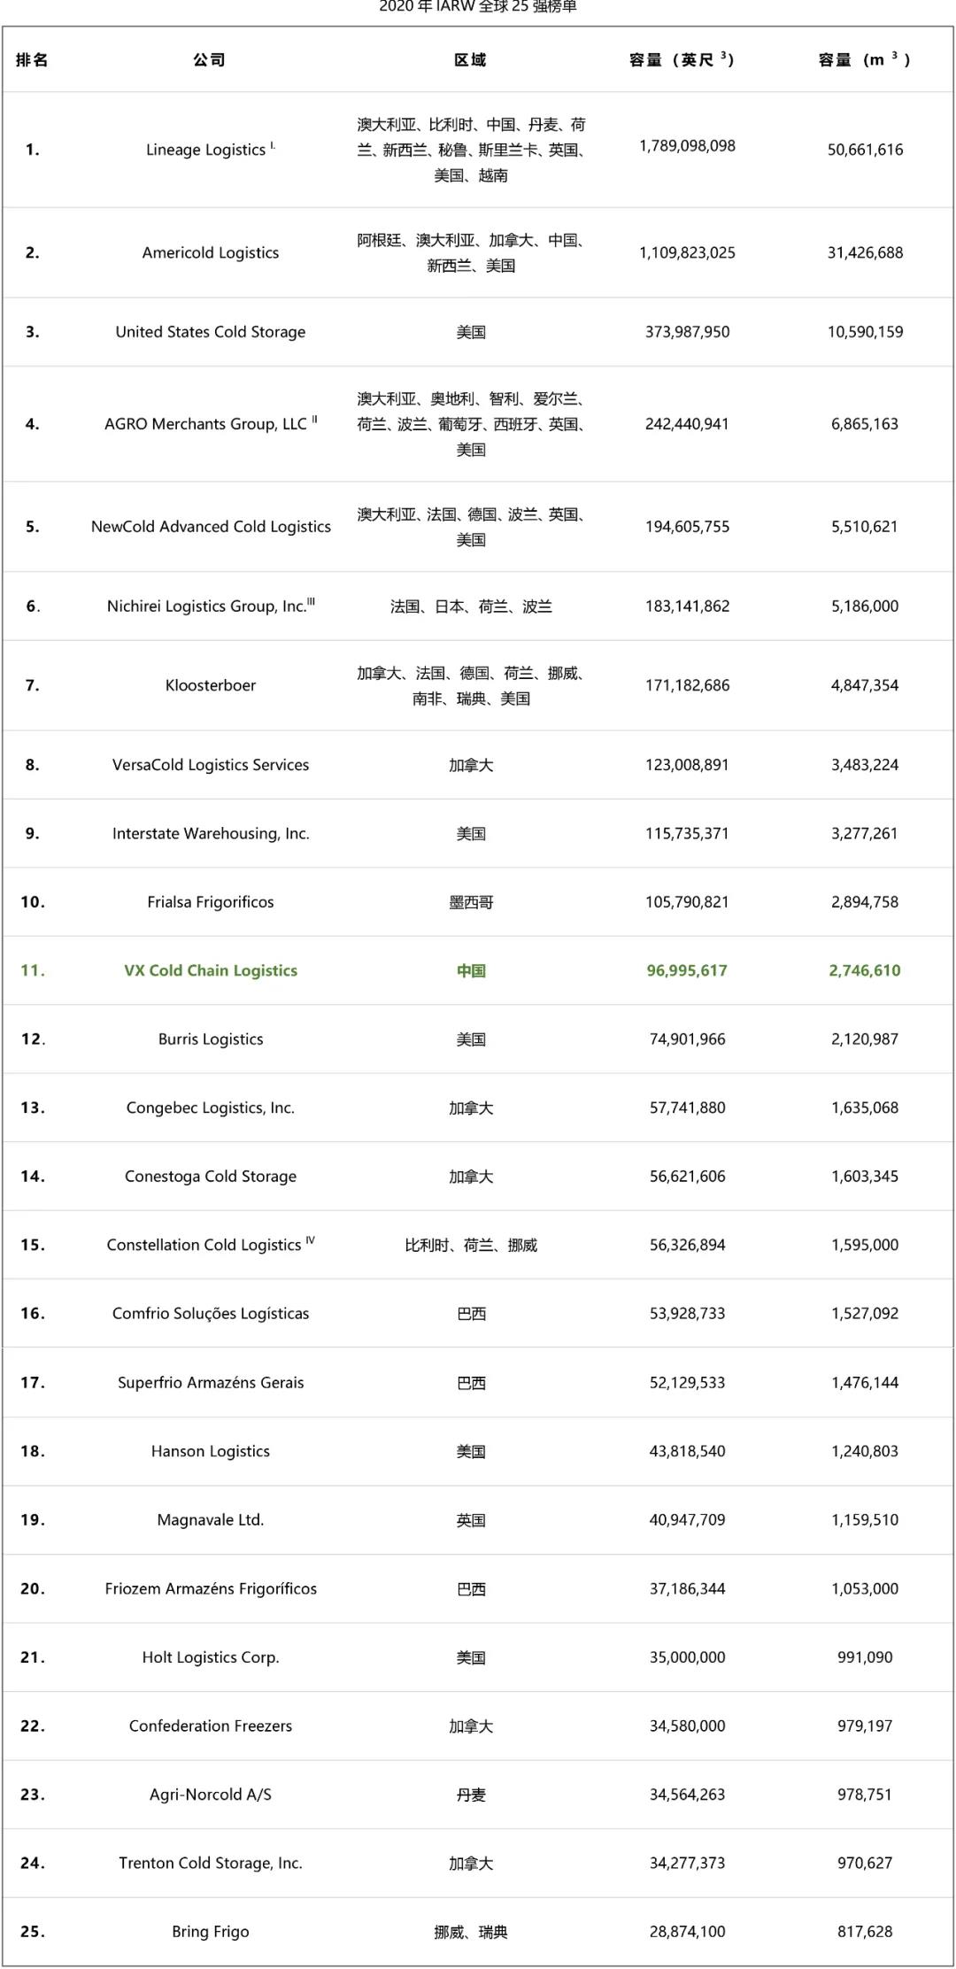956x1969 pixels.
Task: Click the cubic meter value 50,661,616
Action: pos(866,150)
